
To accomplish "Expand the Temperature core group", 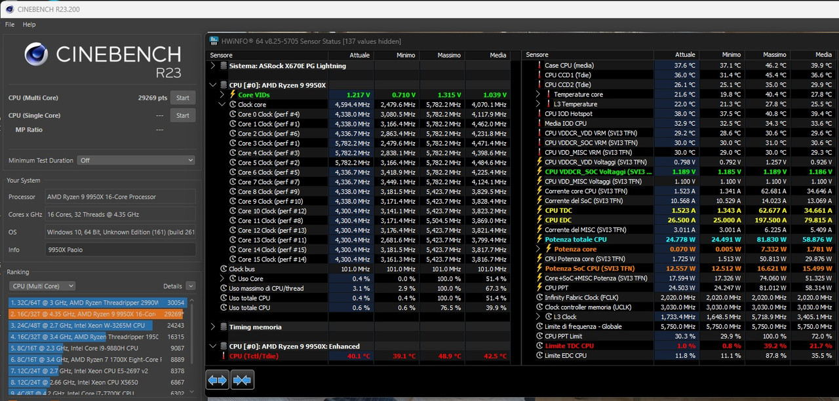I will coord(538,94).
